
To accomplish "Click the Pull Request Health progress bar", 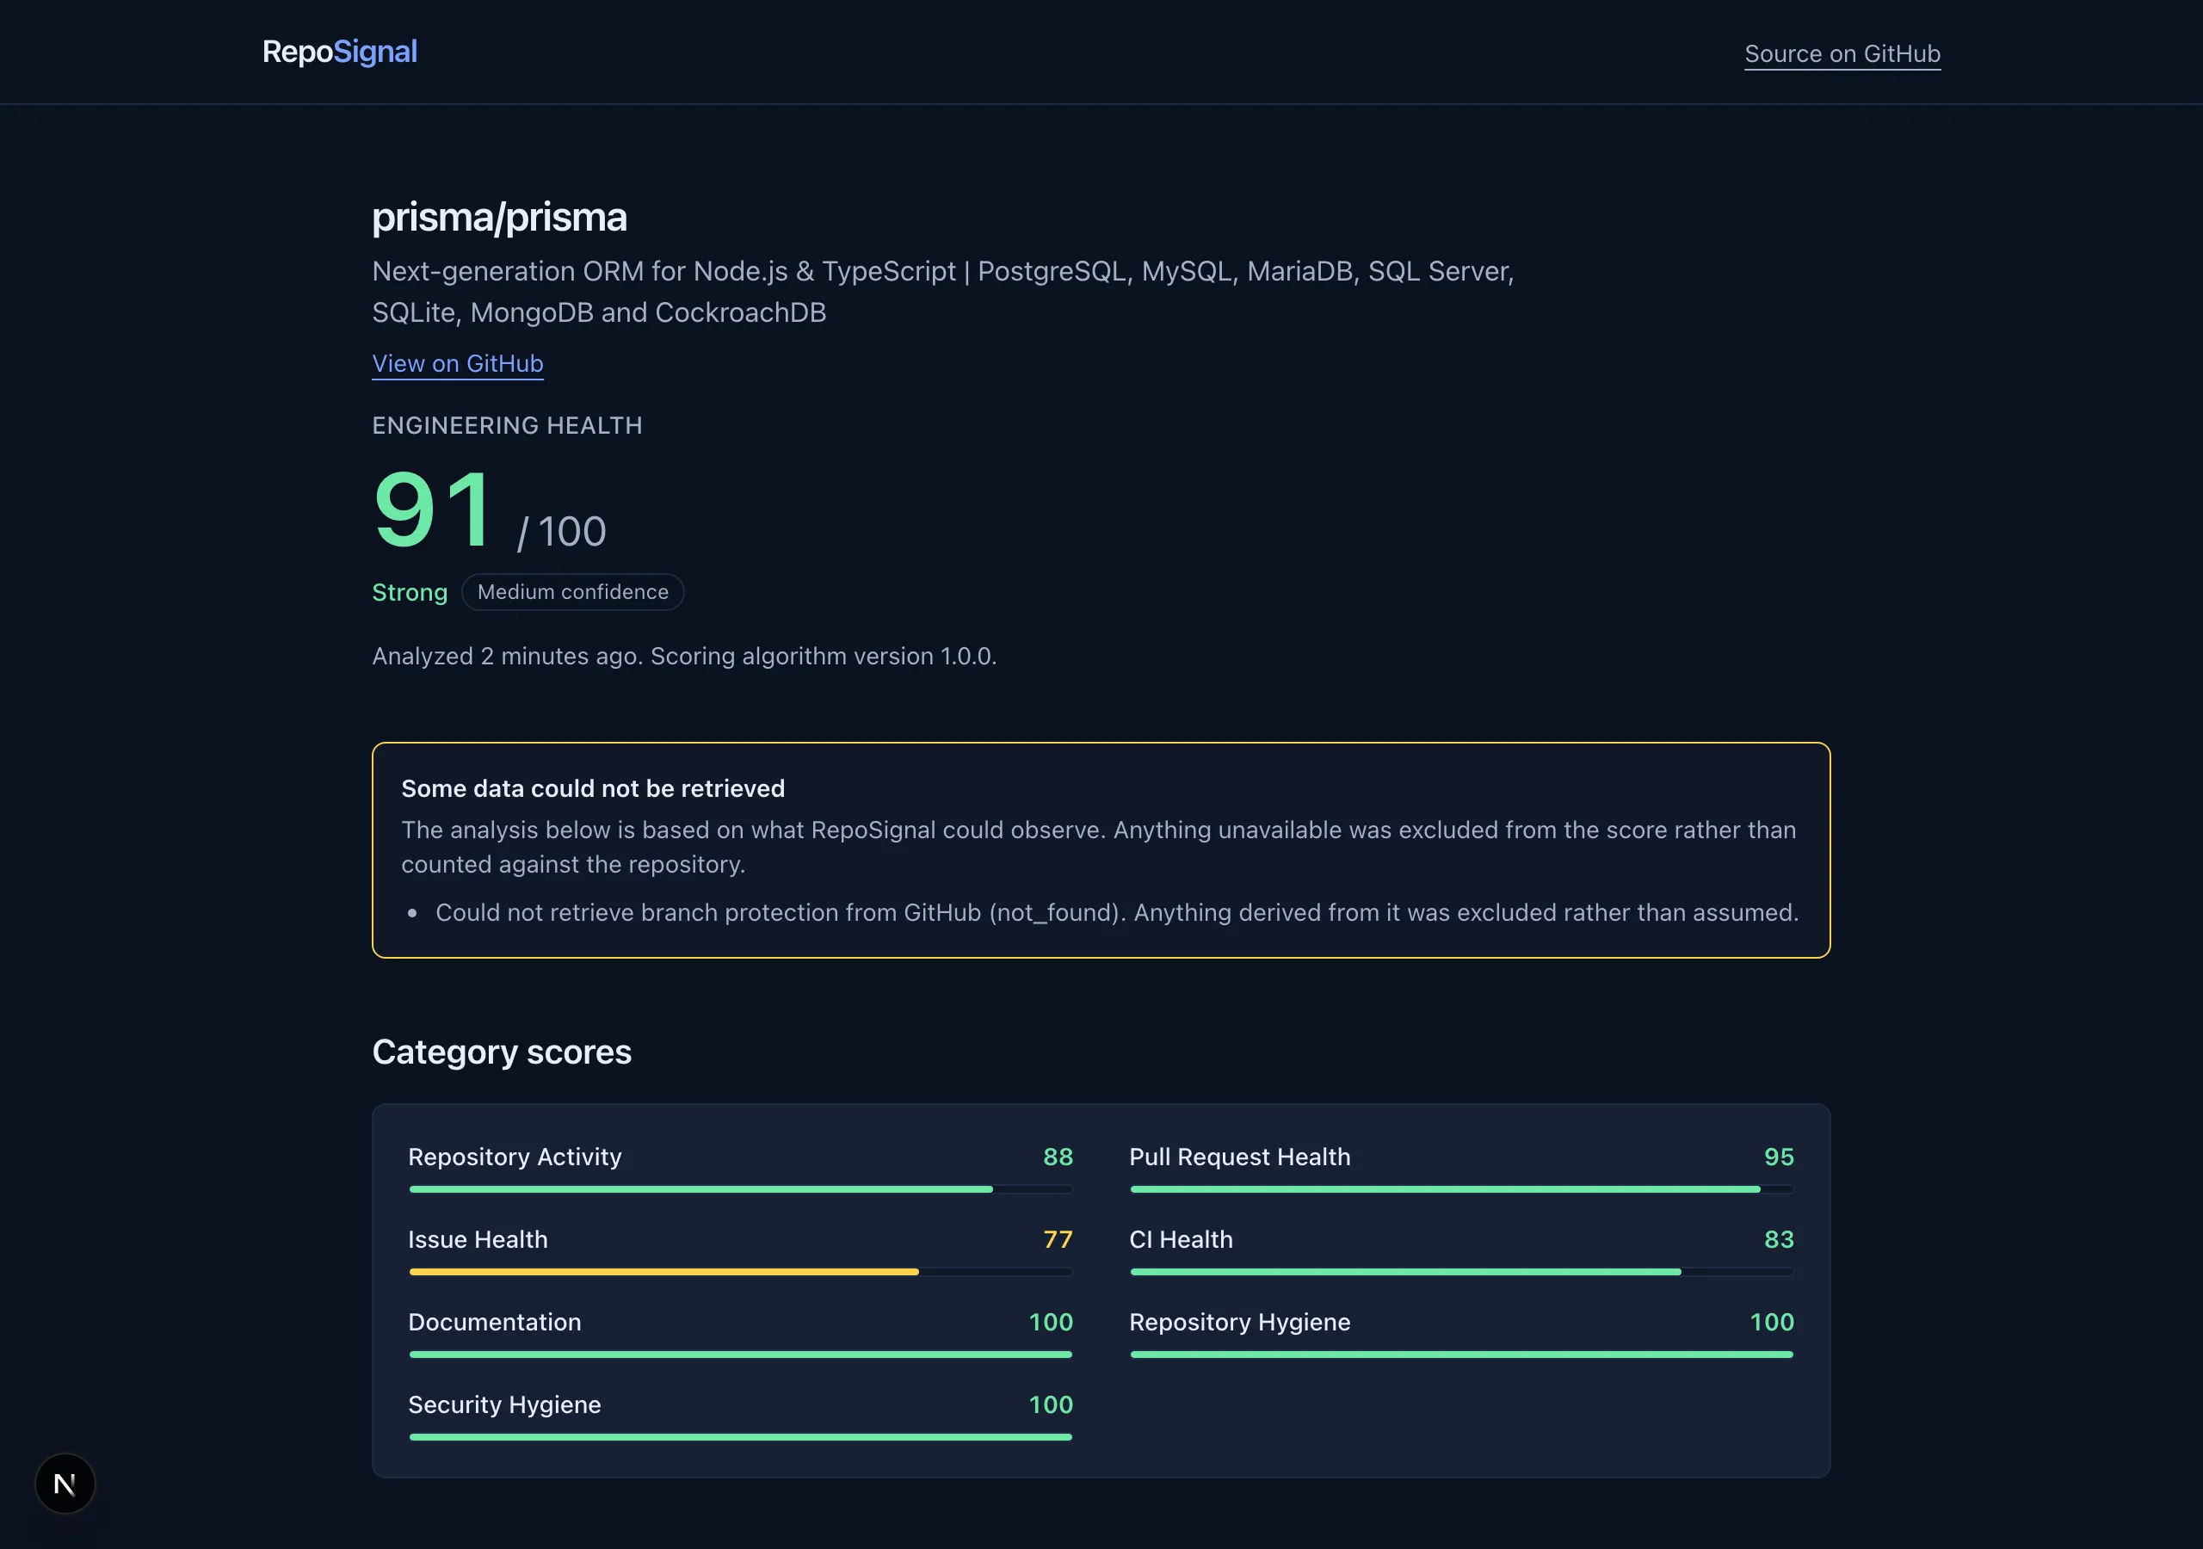I will 1461,1189.
